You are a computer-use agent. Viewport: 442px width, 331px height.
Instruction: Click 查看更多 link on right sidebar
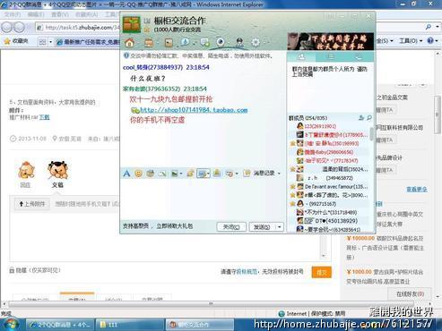coord(417,189)
